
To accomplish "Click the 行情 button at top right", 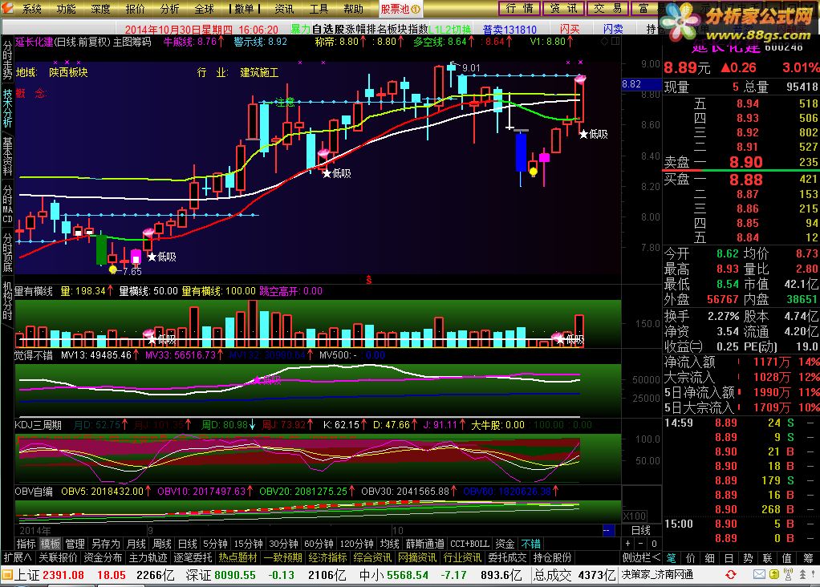I will 519,8.
